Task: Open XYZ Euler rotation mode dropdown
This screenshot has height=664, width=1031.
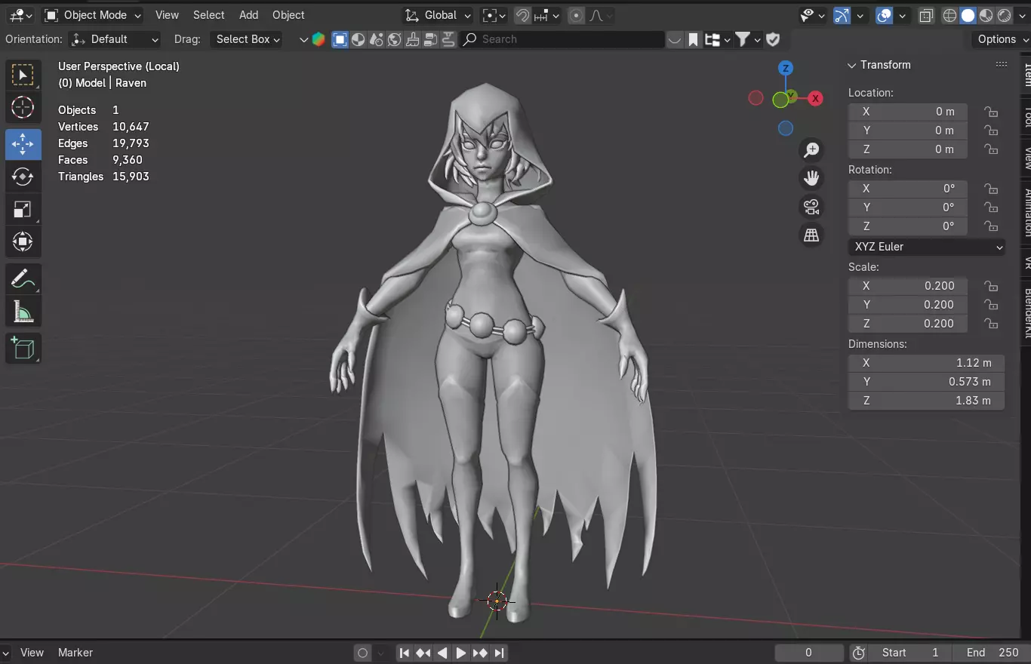Action: coord(927,247)
